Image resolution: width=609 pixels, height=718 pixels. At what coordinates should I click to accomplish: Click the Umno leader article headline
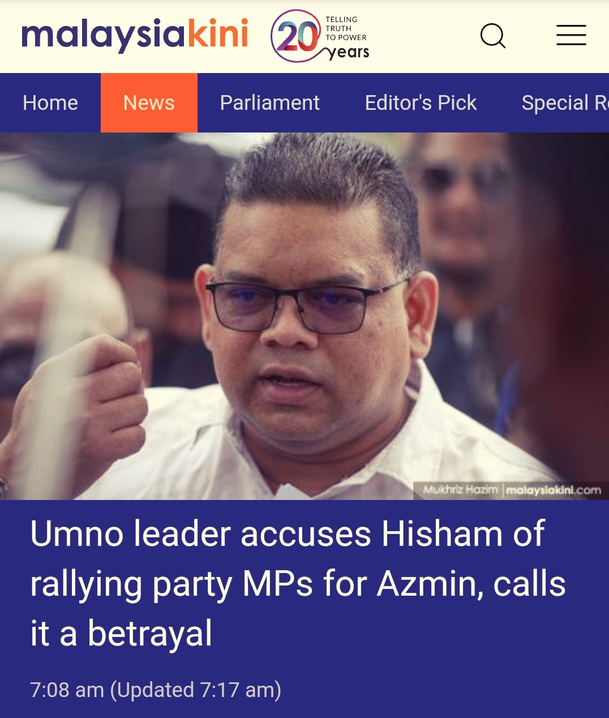coord(298,583)
